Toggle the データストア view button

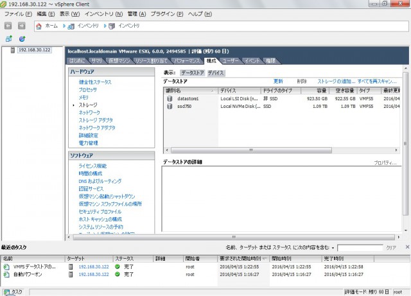click(192, 73)
